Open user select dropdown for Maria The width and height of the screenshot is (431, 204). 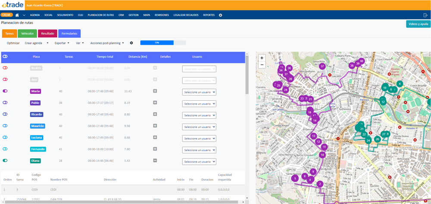(199, 92)
